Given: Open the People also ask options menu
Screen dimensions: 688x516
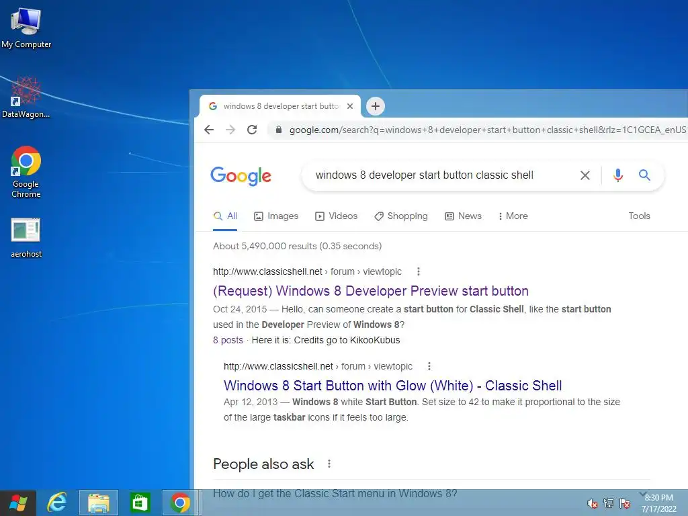Looking at the screenshot, I should pyautogui.click(x=329, y=464).
